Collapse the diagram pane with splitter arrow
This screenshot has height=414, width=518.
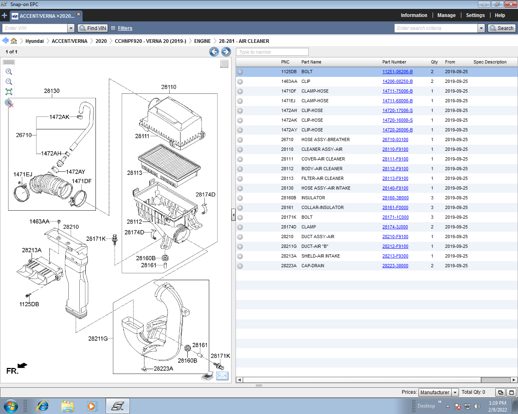point(234,214)
